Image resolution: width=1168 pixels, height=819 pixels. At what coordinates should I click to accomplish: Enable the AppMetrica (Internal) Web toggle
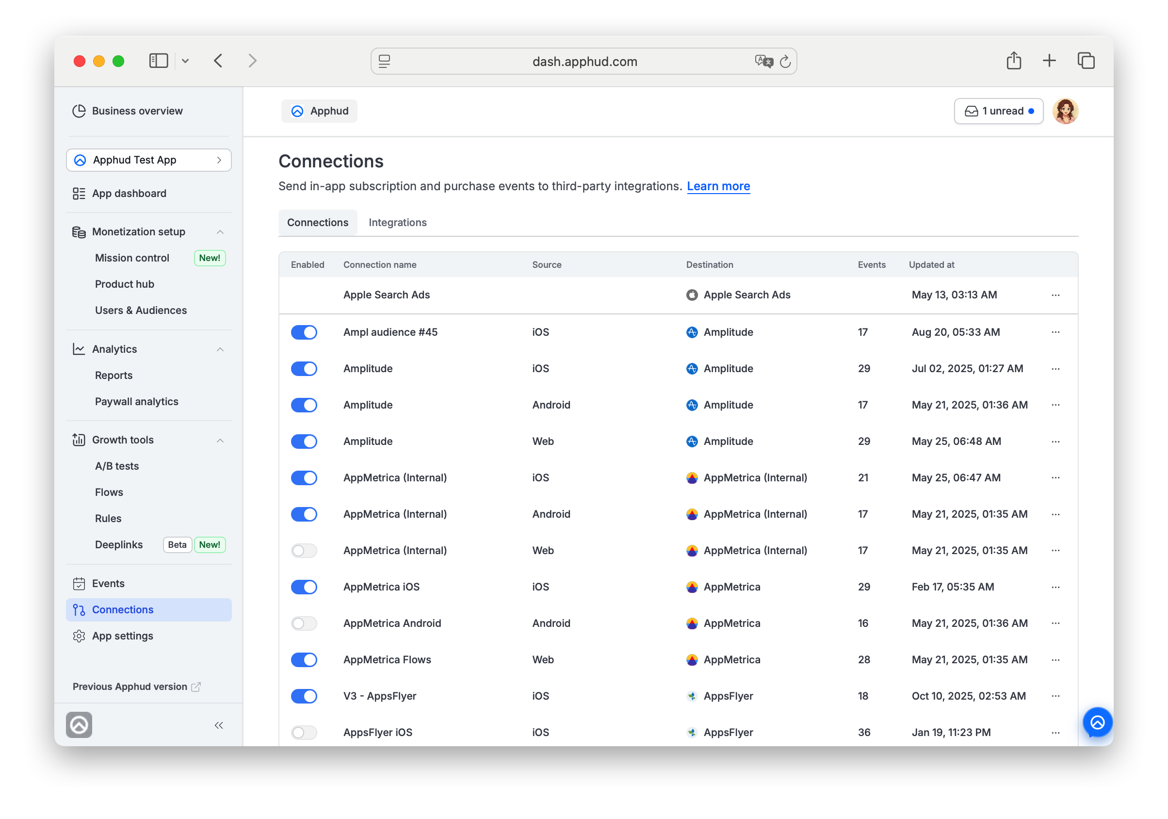[304, 551]
